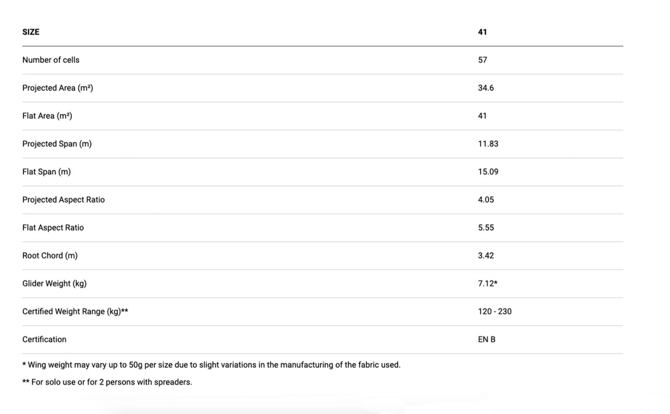Select the 34.6 projected area value
This screenshot has height=414, width=670.
(x=486, y=88)
